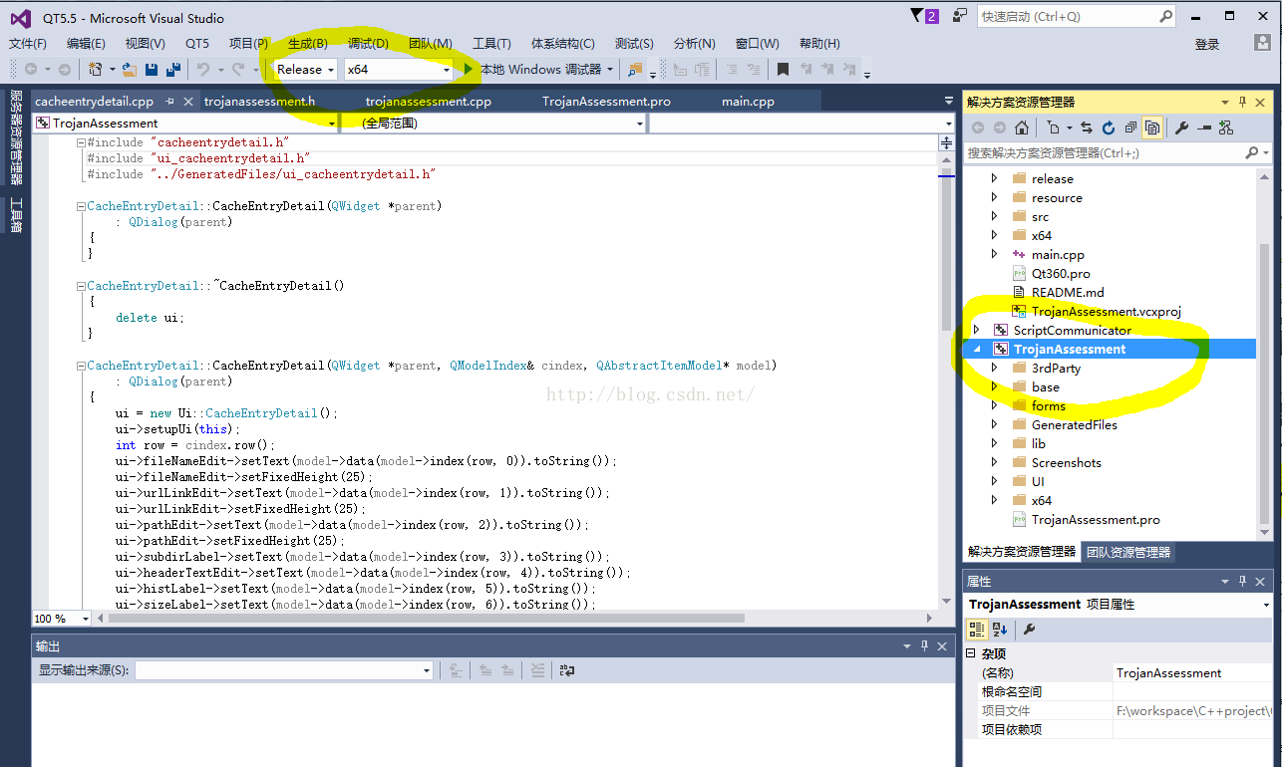Toggle auto-hide pin of the Output panel
Screen dimensions: 1282x767
tap(924, 645)
